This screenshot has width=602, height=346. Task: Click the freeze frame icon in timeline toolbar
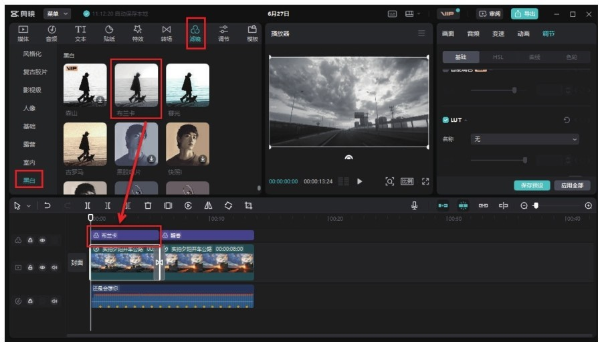pyautogui.click(x=168, y=205)
